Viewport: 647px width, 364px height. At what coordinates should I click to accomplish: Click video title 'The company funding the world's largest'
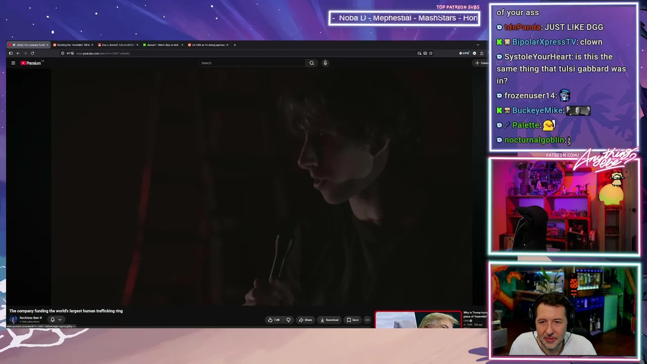click(66, 311)
